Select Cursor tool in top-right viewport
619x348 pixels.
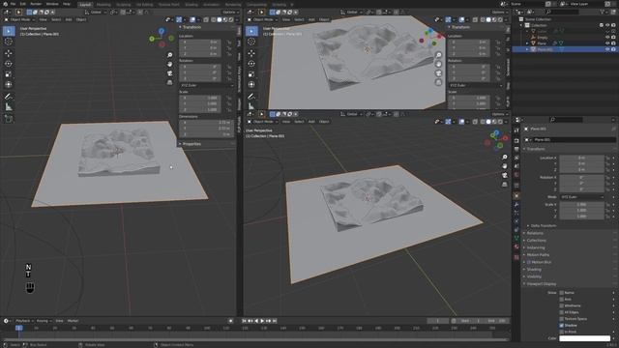point(251,42)
